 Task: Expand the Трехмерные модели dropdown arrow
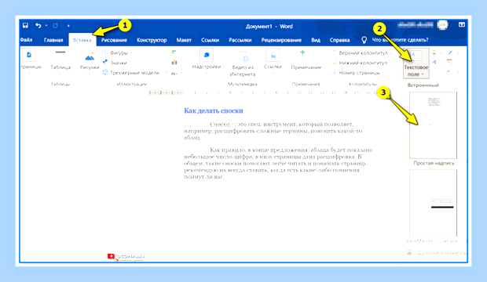pyautogui.click(x=166, y=73)
